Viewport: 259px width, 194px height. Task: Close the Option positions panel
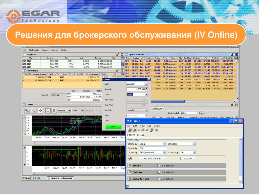click(x=236, y=55)
